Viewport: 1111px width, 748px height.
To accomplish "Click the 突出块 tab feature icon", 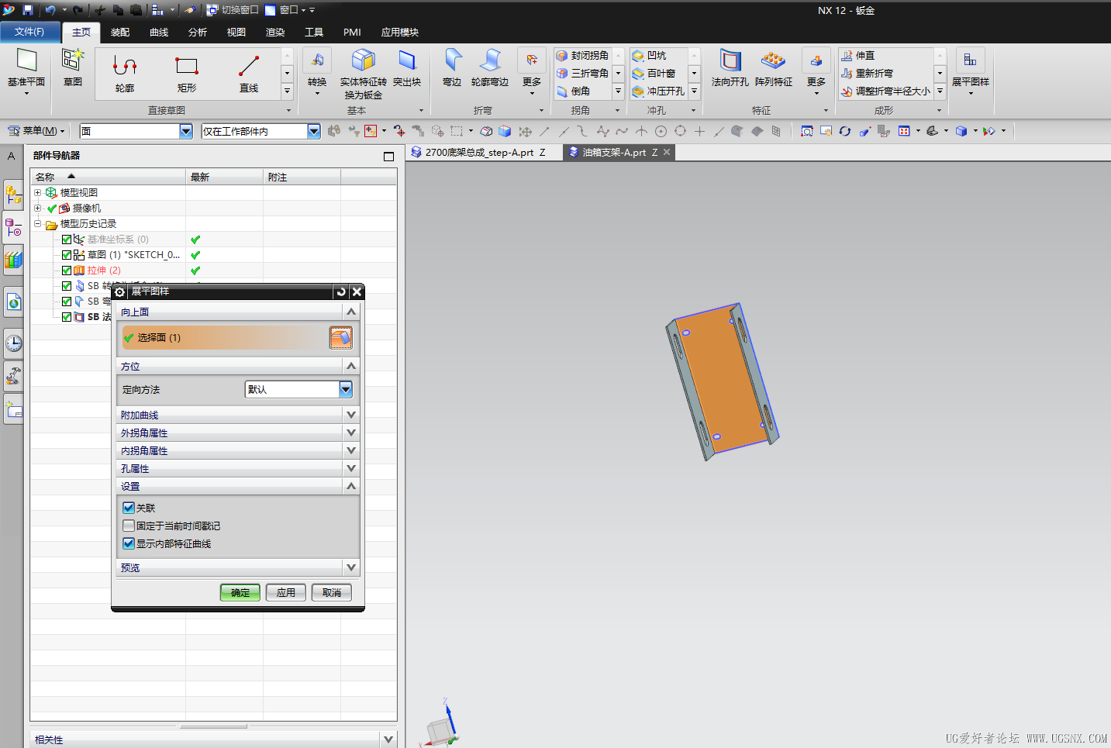I will (407, 61).
